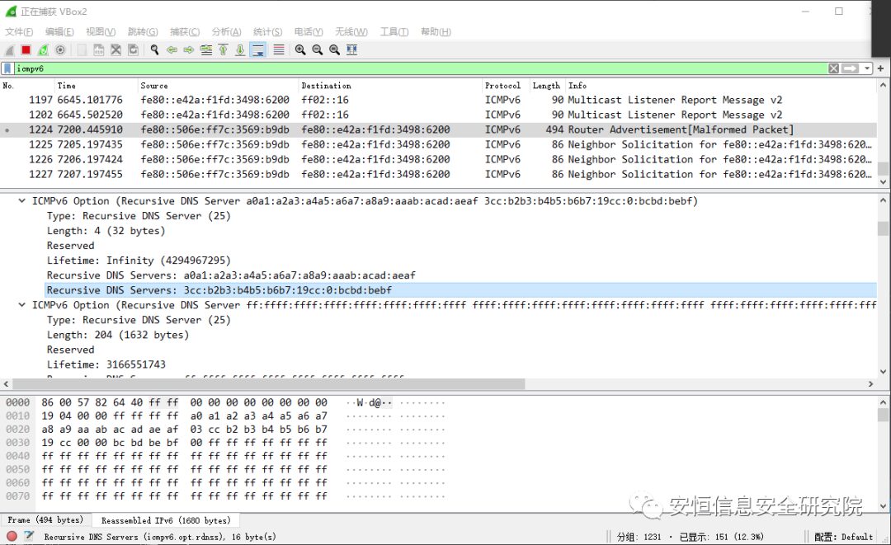
Task: Collapse the ffff Recursive DNS Server option
Action: click(x=21, y=305)
